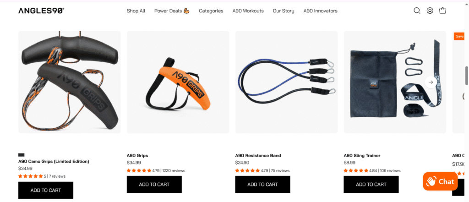Add A90 Camo Grips to cart
469x202 pixels.
coord(46,191)
